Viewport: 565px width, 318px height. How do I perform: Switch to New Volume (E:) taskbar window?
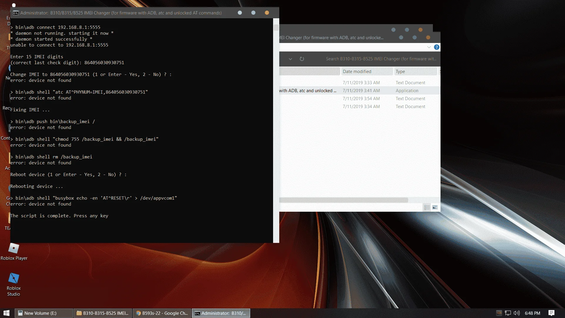(44, 313)
